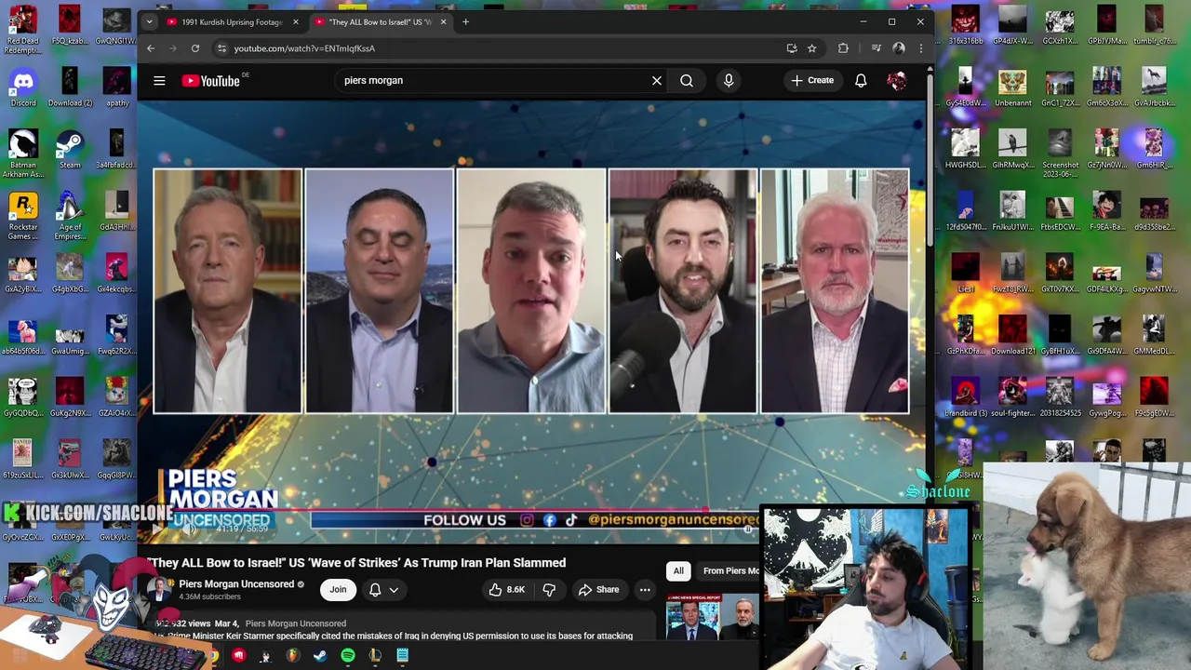Select the 'From Piers Morgan' filter chip
This screenshot has width=1191, height=670.
click(x=730, y=570)
